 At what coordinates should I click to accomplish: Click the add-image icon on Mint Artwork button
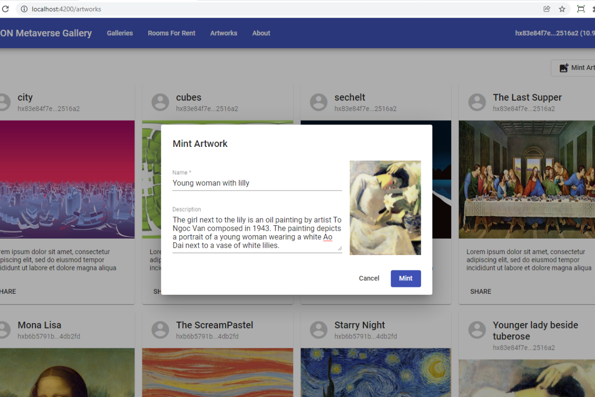point(564,68)
